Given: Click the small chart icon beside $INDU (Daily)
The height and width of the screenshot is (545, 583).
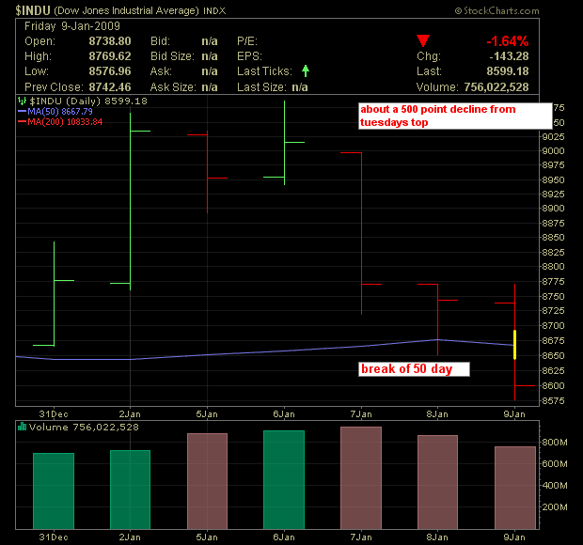Looking at the screenshot, I should (22, 101).
